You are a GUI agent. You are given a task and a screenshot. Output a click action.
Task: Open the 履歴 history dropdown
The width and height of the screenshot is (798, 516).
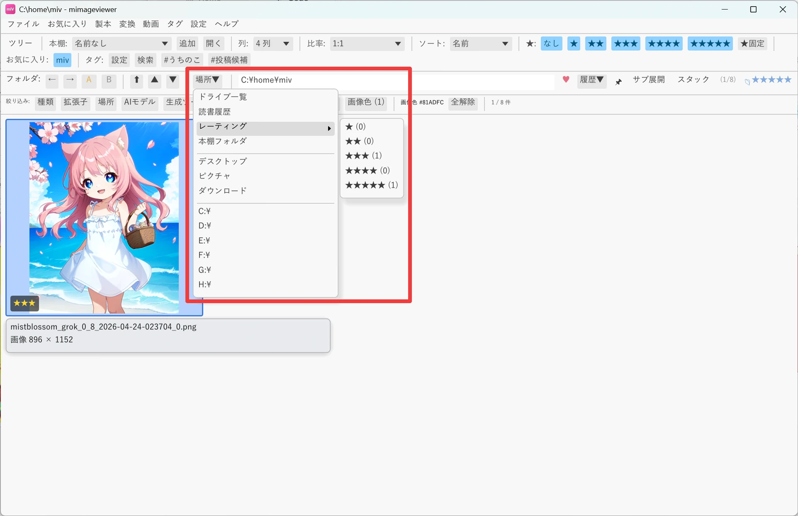[x=591, y=80]
